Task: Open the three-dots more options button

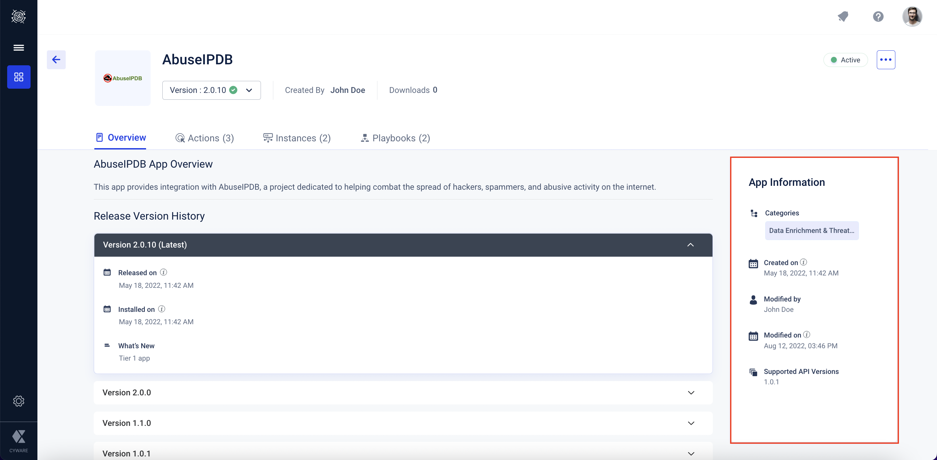Action: point(885,59)
